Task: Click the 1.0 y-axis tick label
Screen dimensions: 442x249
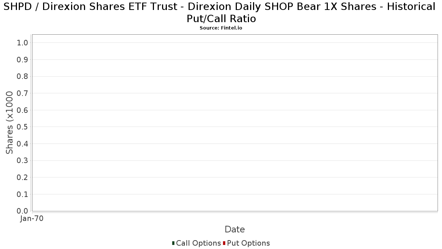Action: (22, 43)
